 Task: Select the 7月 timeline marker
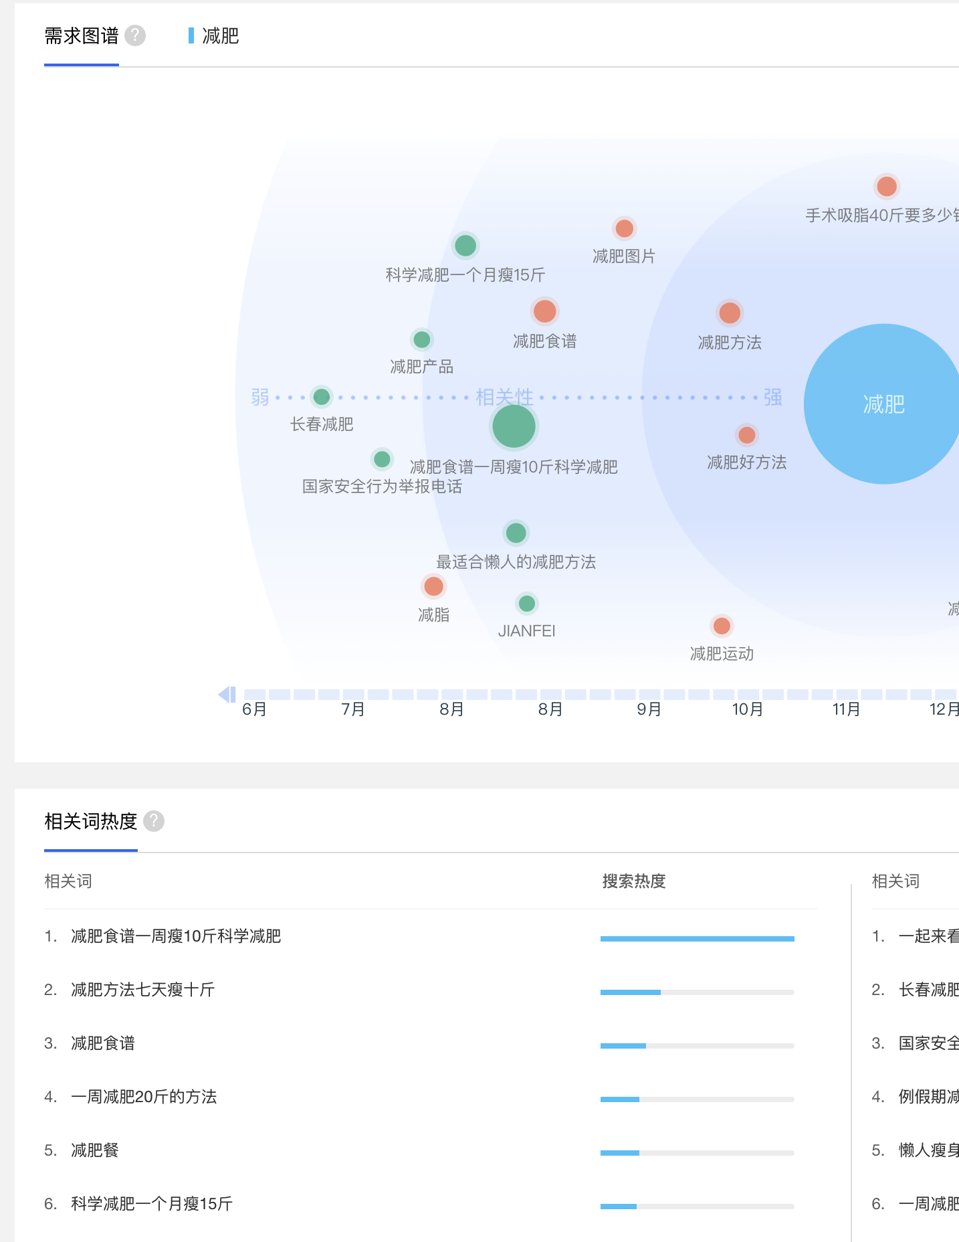[x=353, y=709]
